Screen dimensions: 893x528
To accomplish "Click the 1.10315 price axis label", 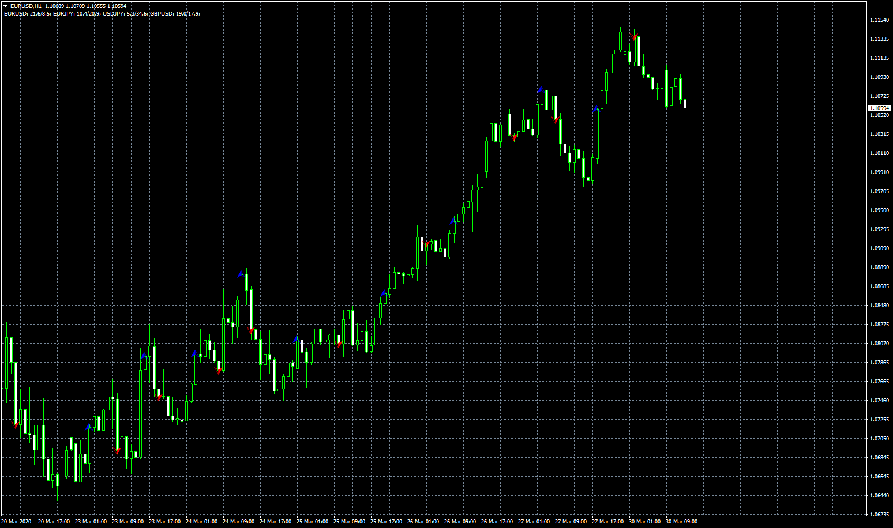I will (879, 134).
